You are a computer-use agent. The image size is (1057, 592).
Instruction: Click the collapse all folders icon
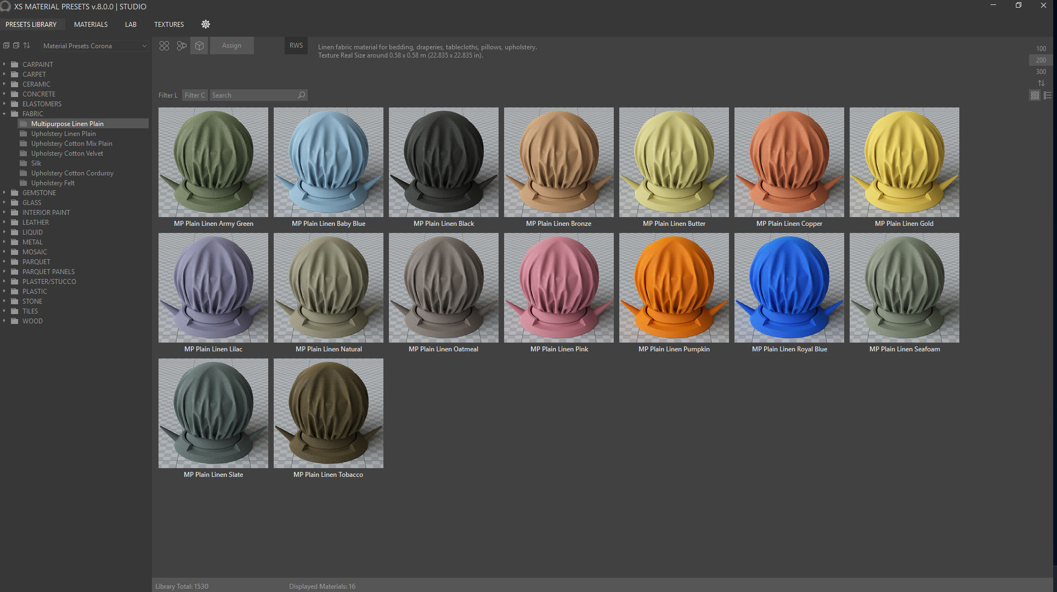(x=16, y=45)
